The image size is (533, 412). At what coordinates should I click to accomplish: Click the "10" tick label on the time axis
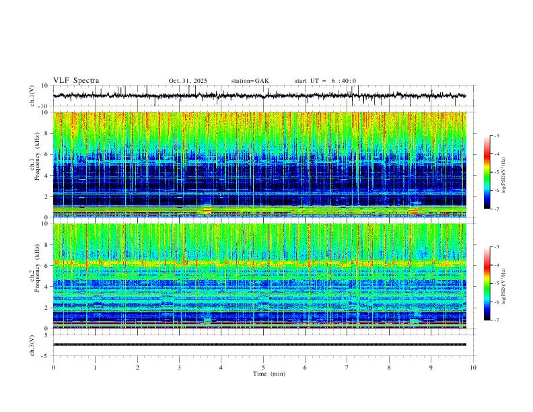473,368
